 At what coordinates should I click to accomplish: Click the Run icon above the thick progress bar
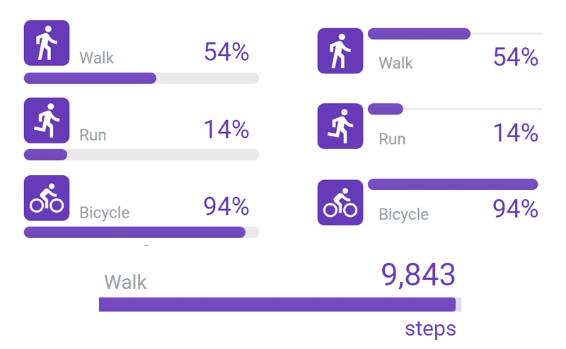[x=47, y=121]
